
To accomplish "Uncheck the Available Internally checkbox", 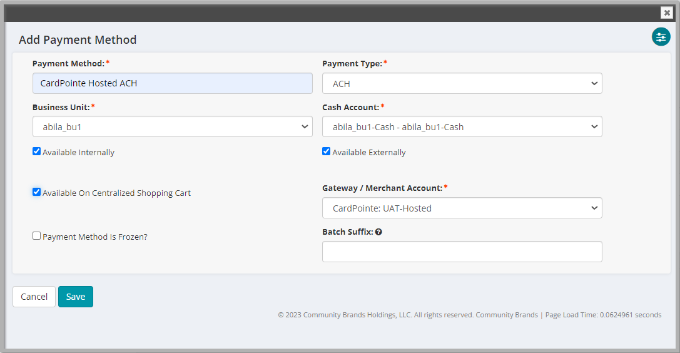I will [36, 151].
